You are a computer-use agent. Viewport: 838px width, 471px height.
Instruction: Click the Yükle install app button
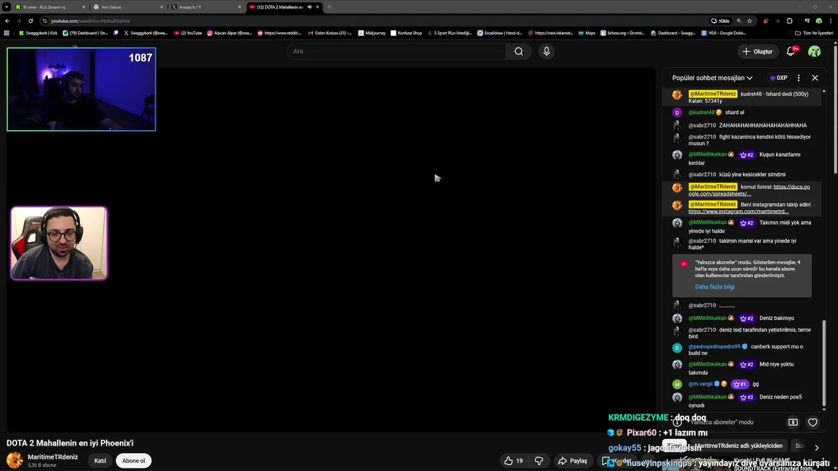[720, 21]
